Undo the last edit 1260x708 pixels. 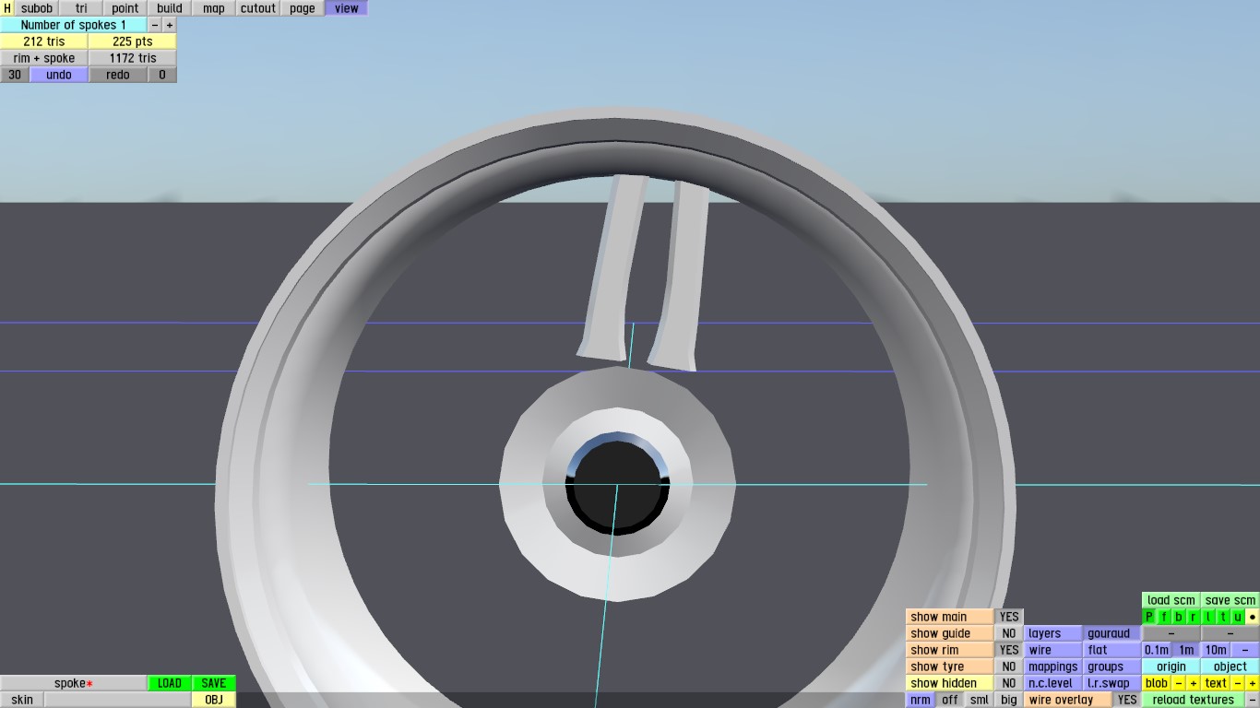tap(59, 75)
